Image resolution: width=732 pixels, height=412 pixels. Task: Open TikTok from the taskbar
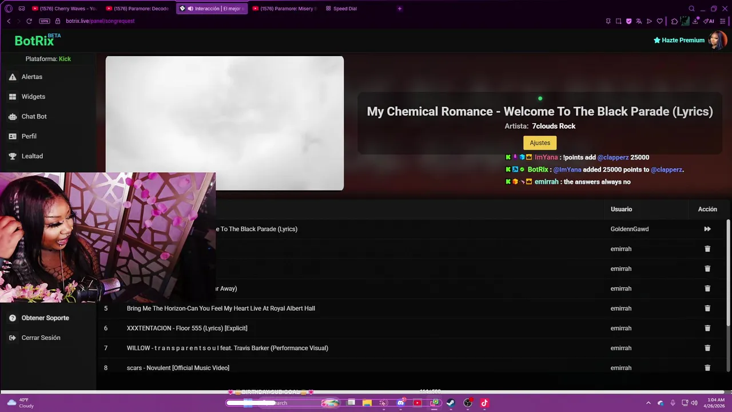(484, 403)
